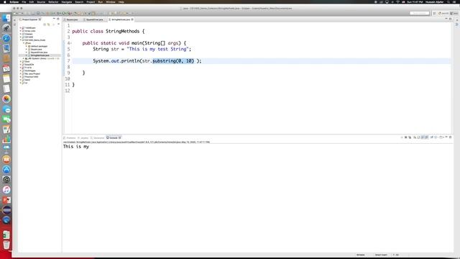Open Safari from the Dock
460x259 pixels.
6,38
